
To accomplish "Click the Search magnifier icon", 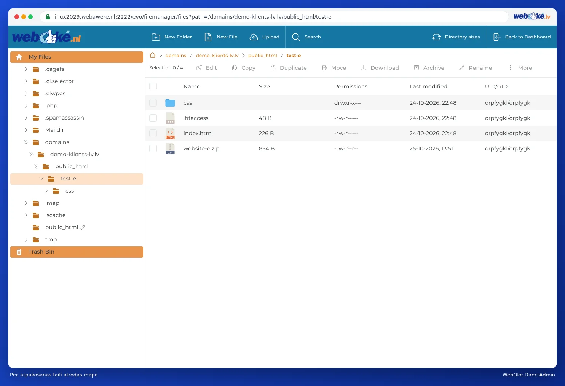I will point(296,37).
